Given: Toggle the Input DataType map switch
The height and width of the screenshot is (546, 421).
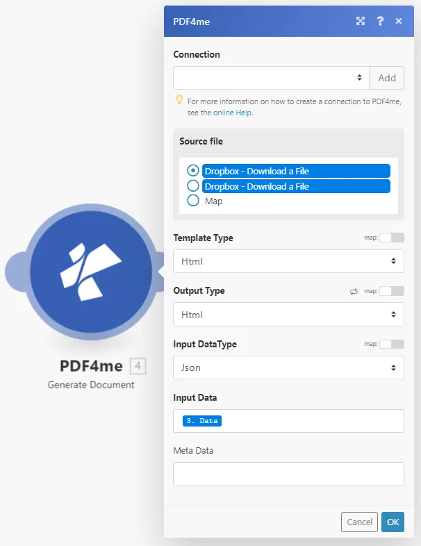Looking at the screenshot, I should (x=392, y=345).
